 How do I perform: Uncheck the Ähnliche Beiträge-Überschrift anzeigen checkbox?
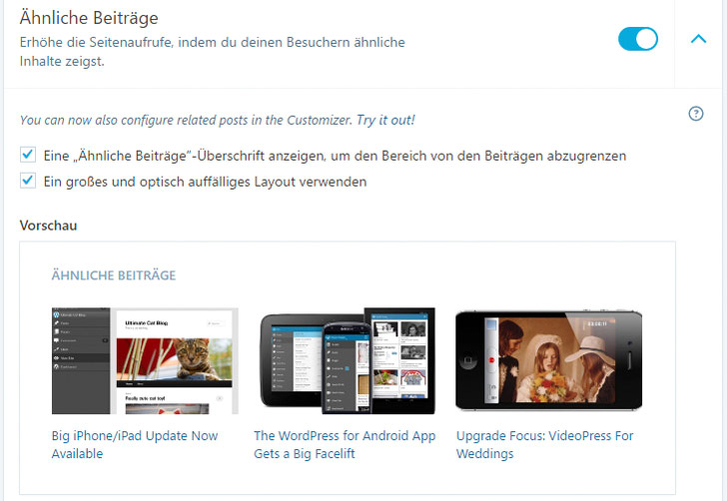point(28,155)
